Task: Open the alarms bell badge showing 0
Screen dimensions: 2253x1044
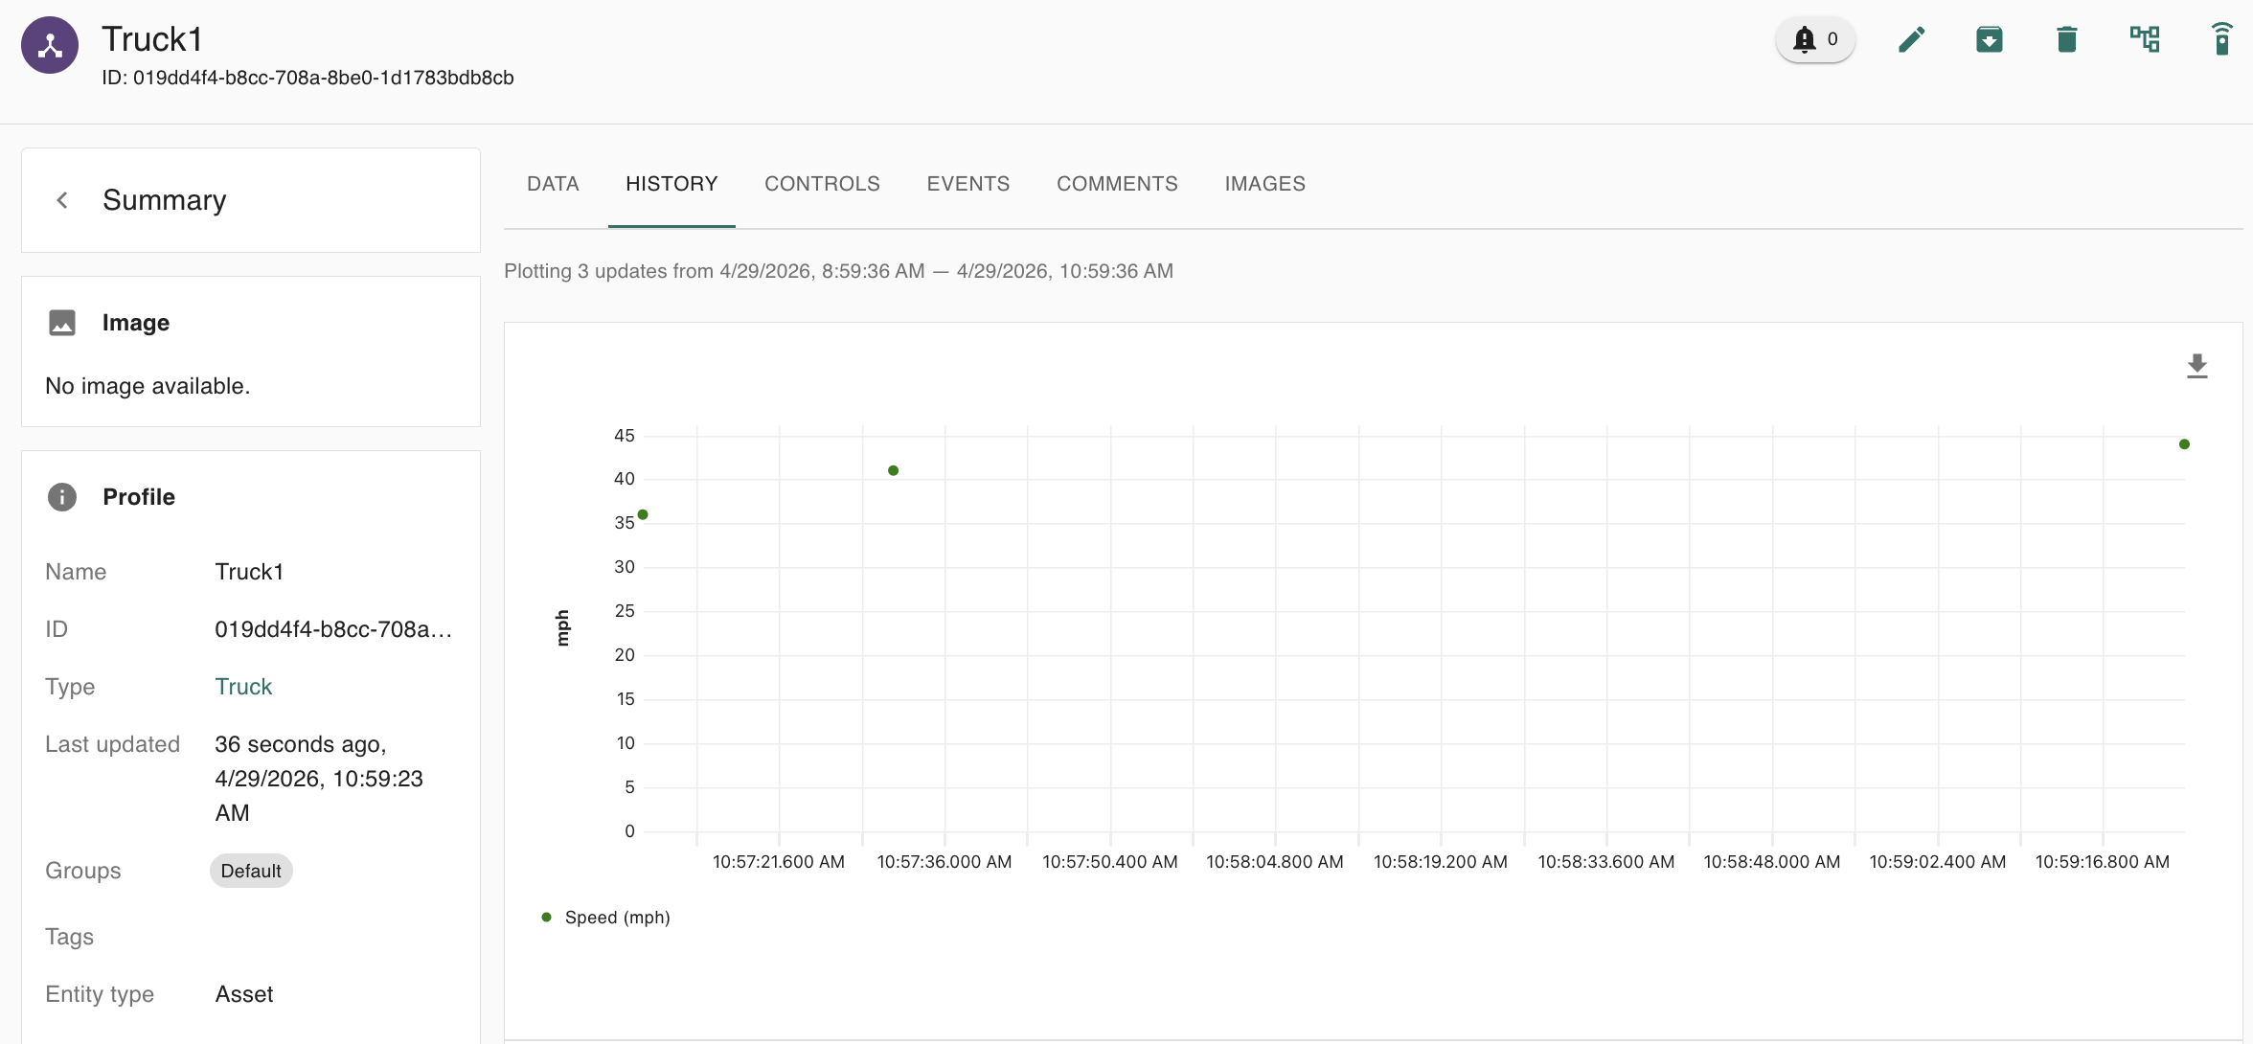Action: [x=1815, y=39]
